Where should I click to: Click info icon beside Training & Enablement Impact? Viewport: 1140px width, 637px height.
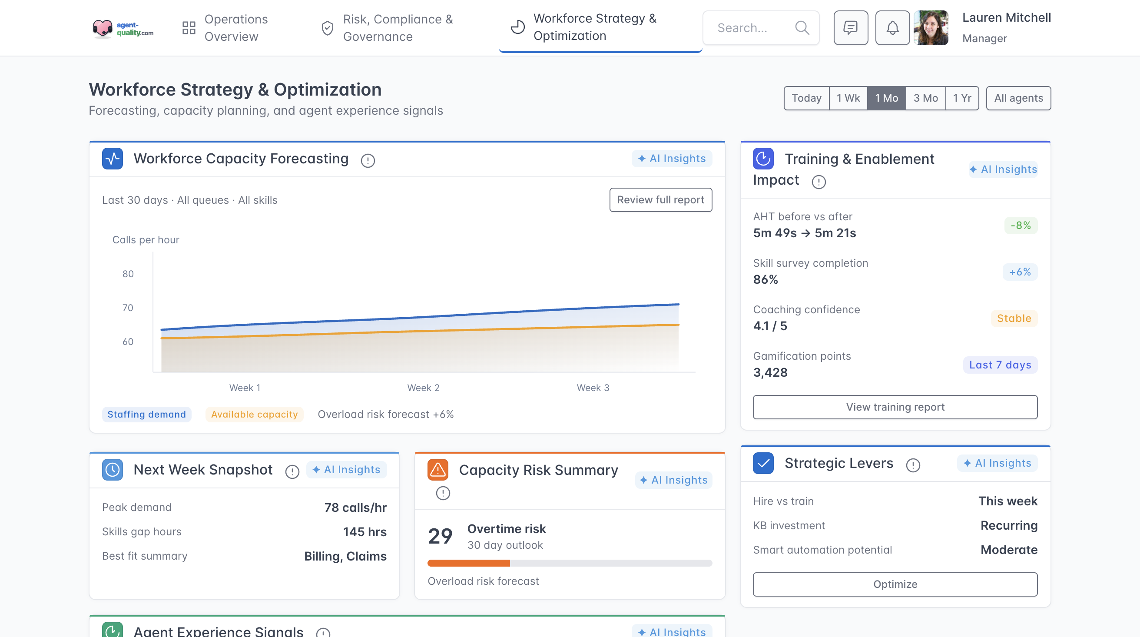(818, 182)
